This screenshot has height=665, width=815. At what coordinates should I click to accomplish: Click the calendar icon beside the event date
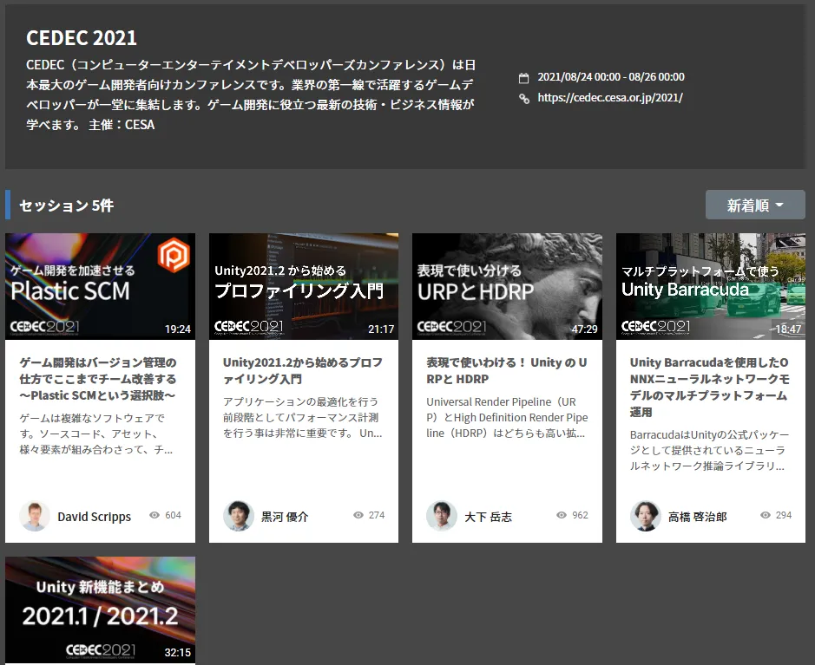click(523, 77)
